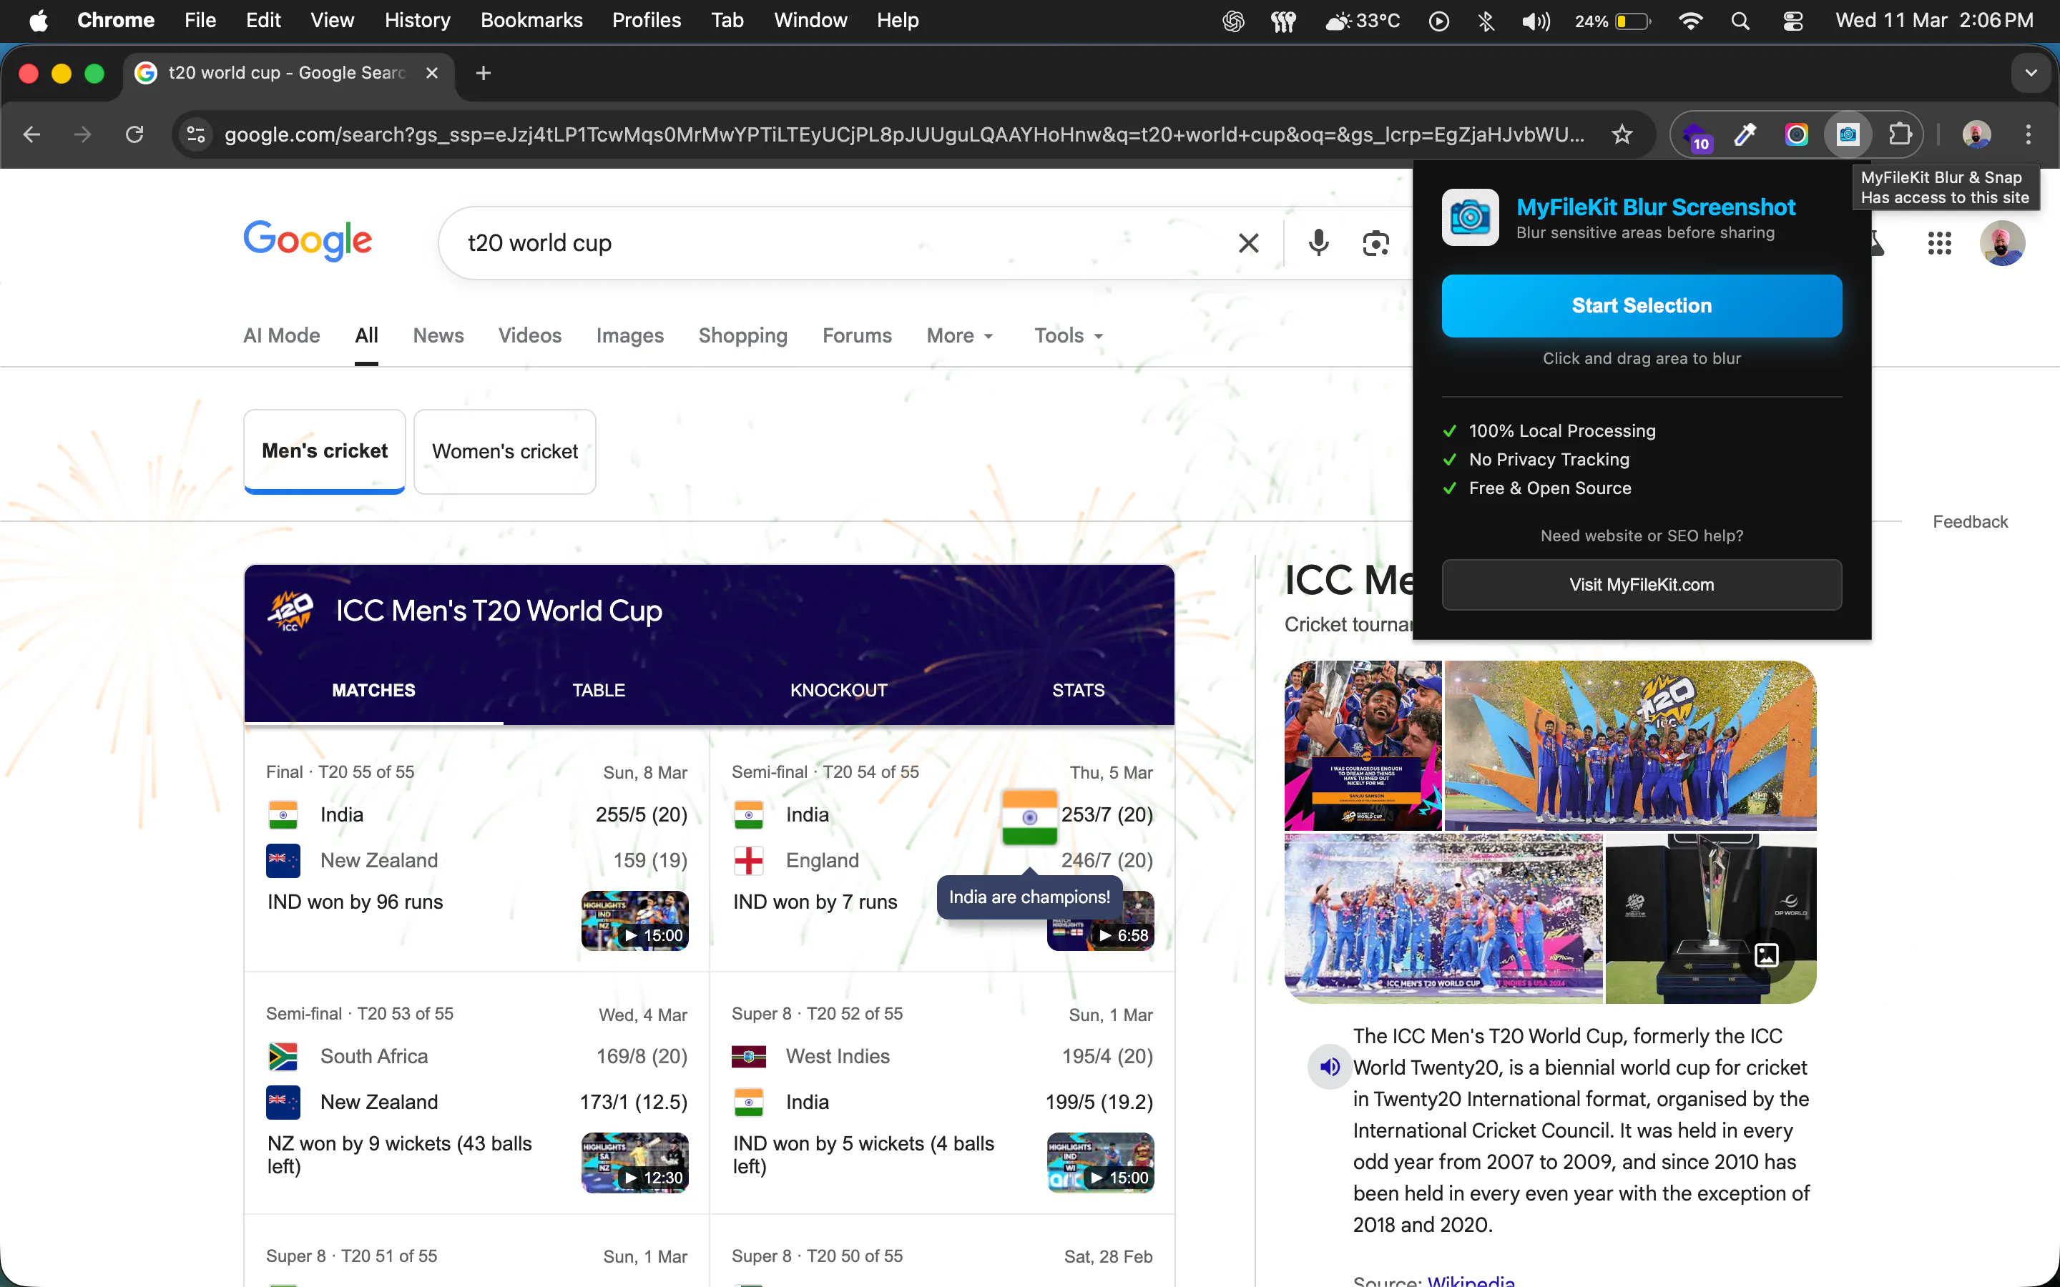
Task: Click the address bar URL
Action: tap(904, 134)
